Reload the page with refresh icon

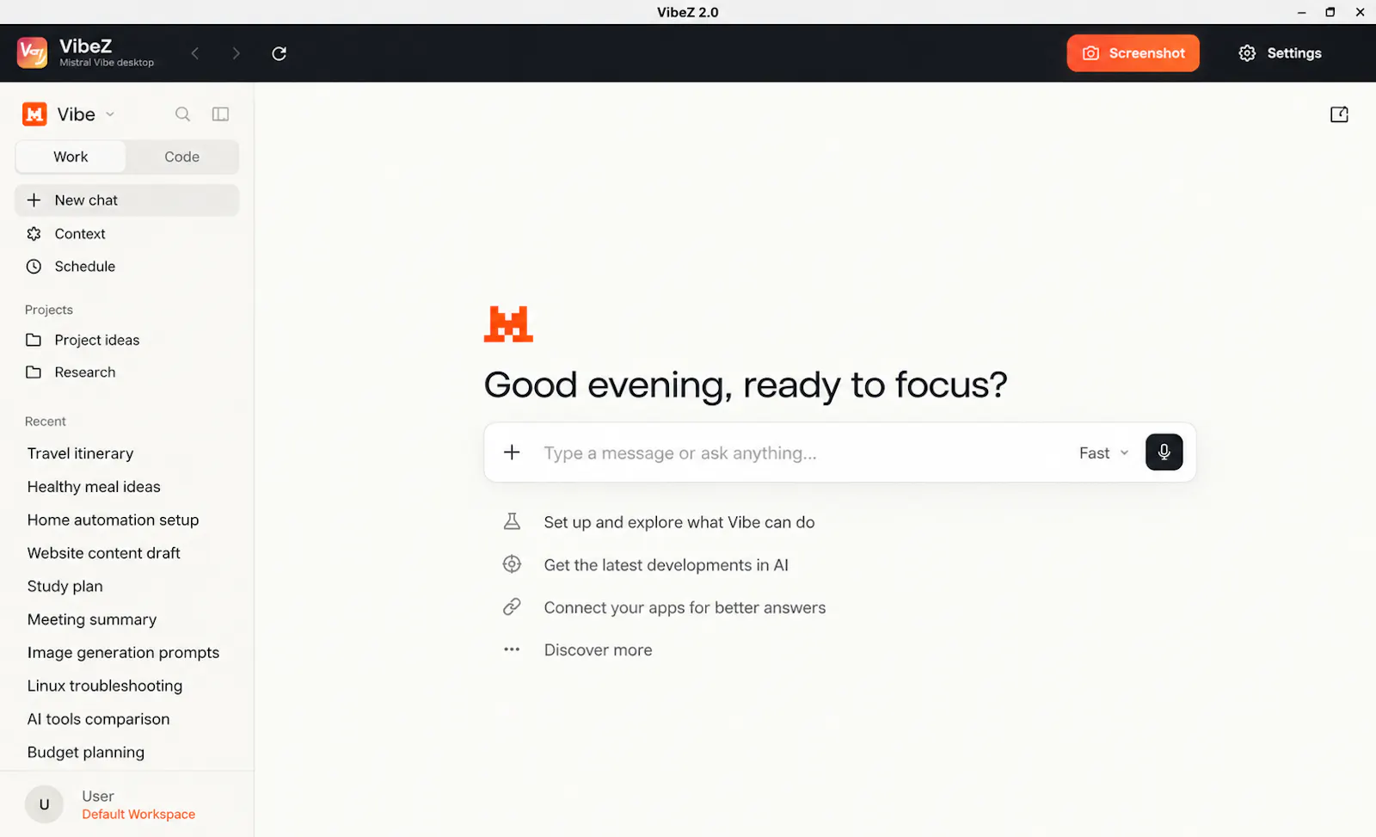coord(279,53)
